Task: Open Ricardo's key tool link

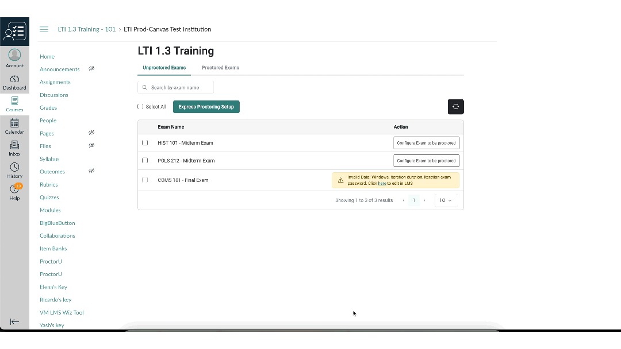Action: pyautogui.click(x=55, y=300)
